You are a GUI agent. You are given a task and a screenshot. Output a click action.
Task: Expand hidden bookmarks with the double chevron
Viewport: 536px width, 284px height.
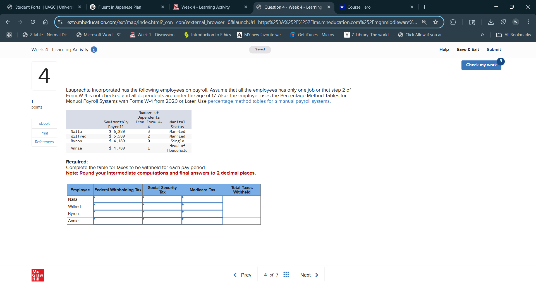click(482, 35)
